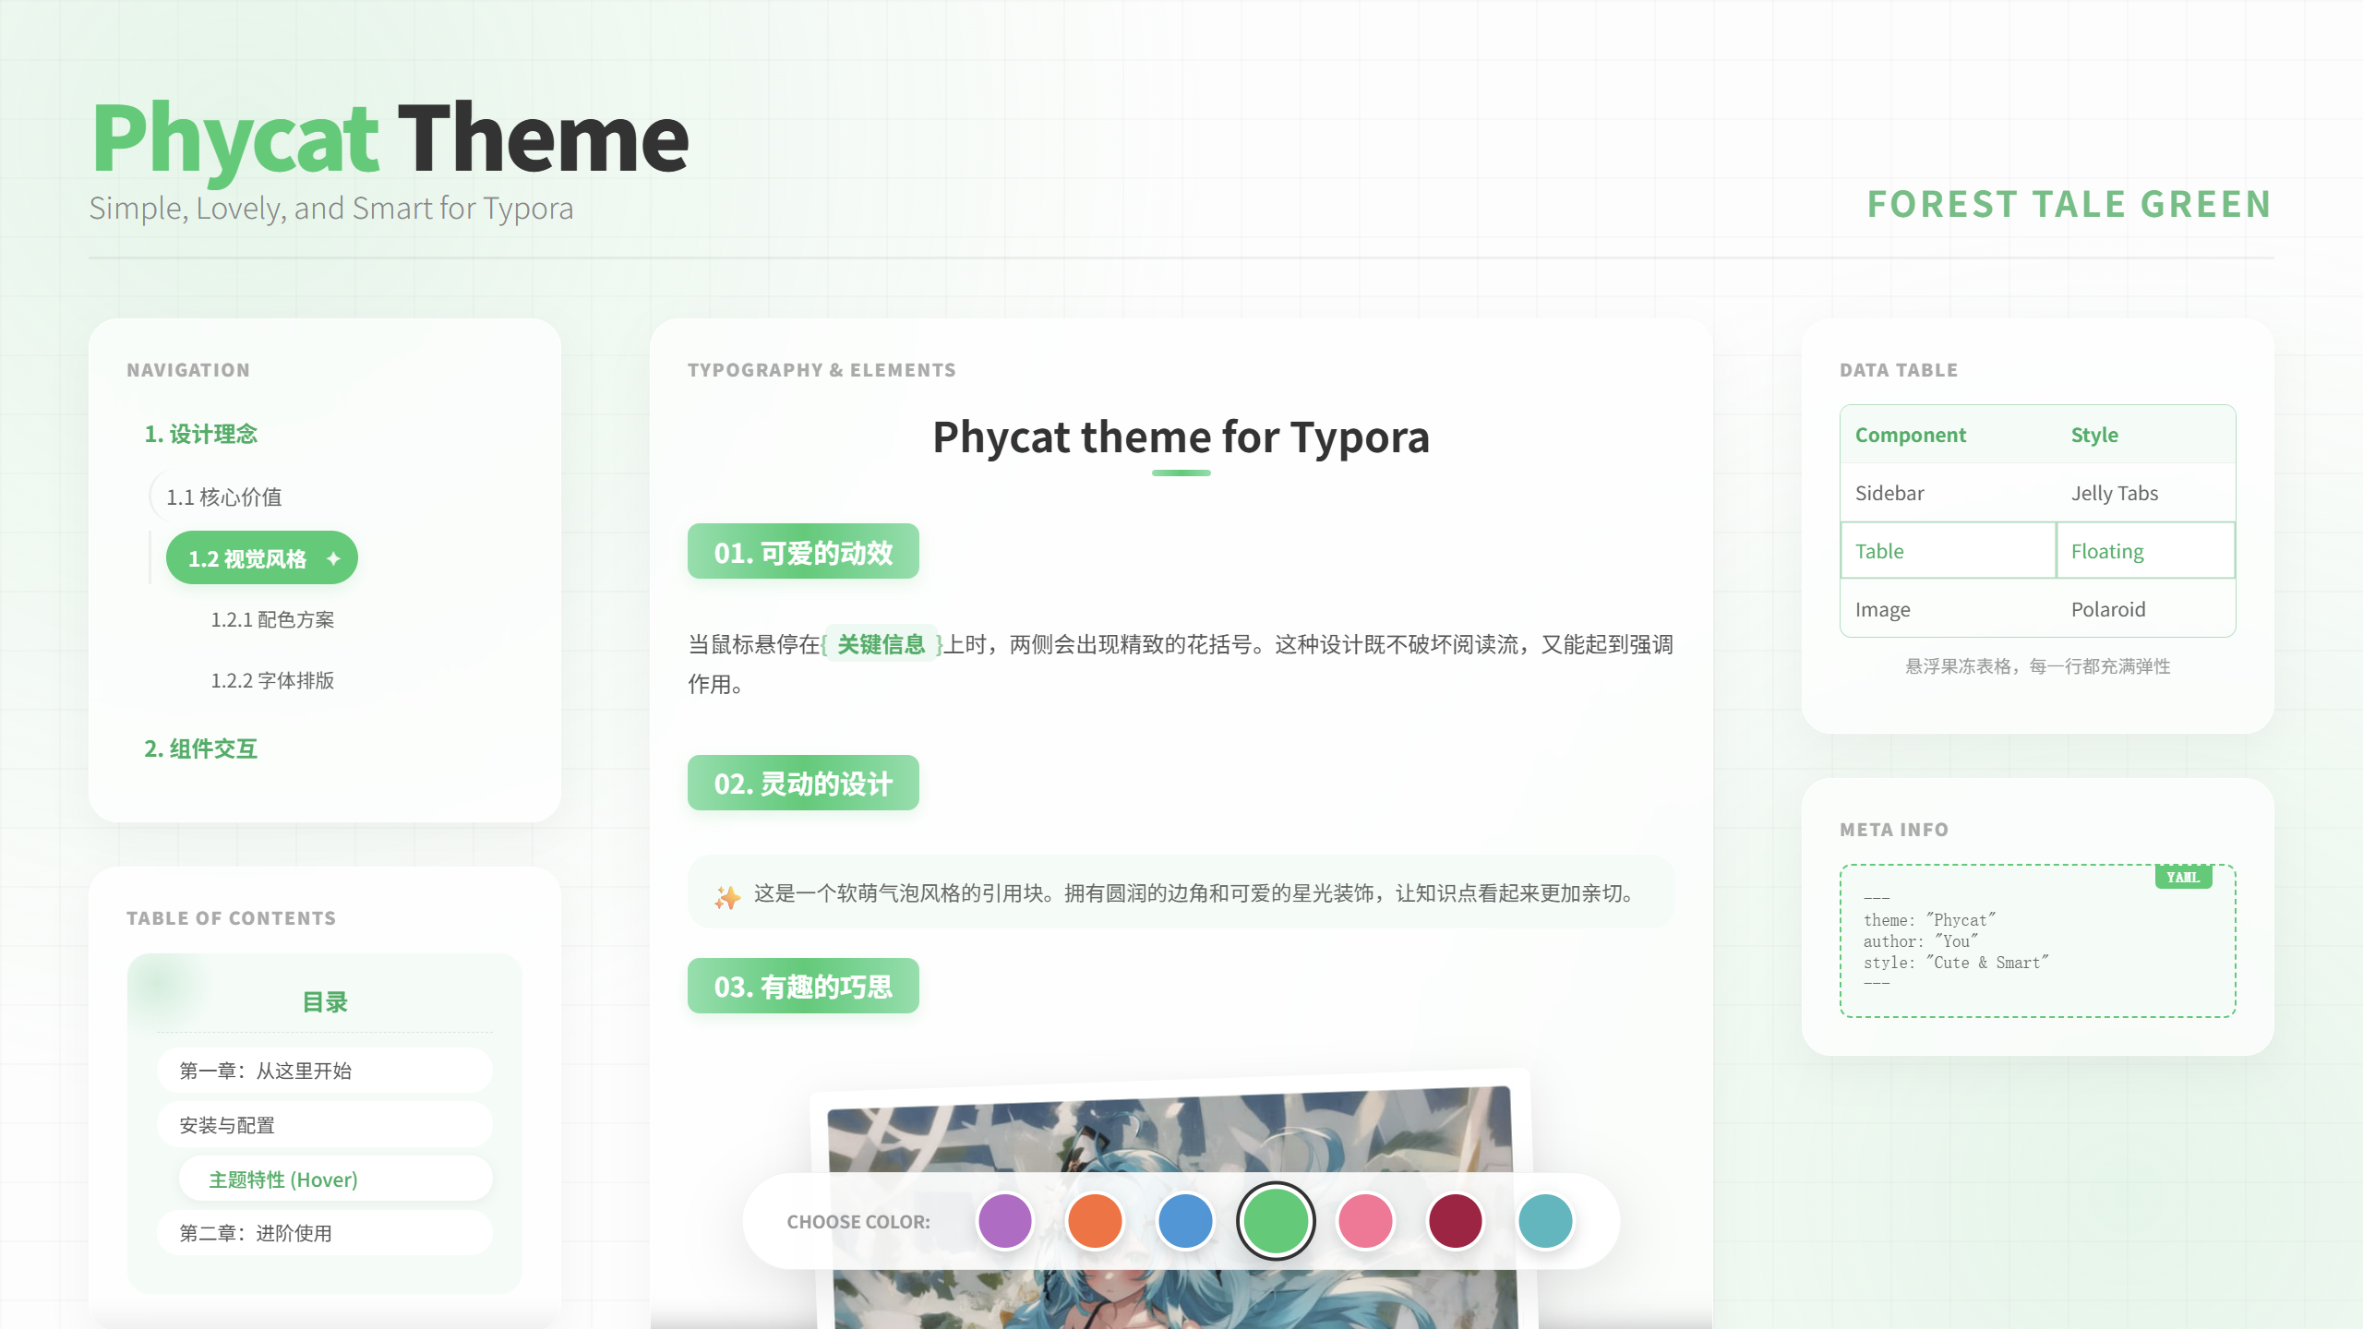This screenshot has height=1329, width=2363.
Task: Click the YAML badge on meta block
Action: (x=2183, y=877)
